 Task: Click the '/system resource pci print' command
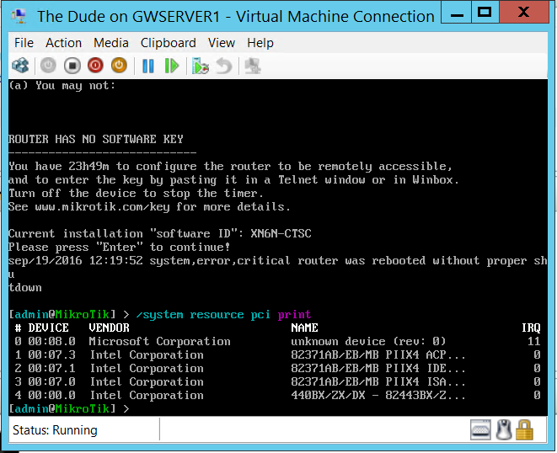223,315
